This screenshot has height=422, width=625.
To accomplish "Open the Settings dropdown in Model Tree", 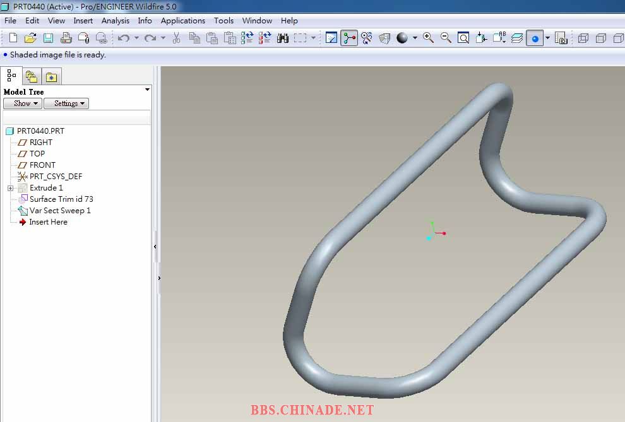I will (x=66, y=103).
